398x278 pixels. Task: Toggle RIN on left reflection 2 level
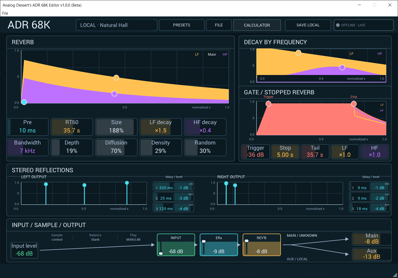(191, 194)
